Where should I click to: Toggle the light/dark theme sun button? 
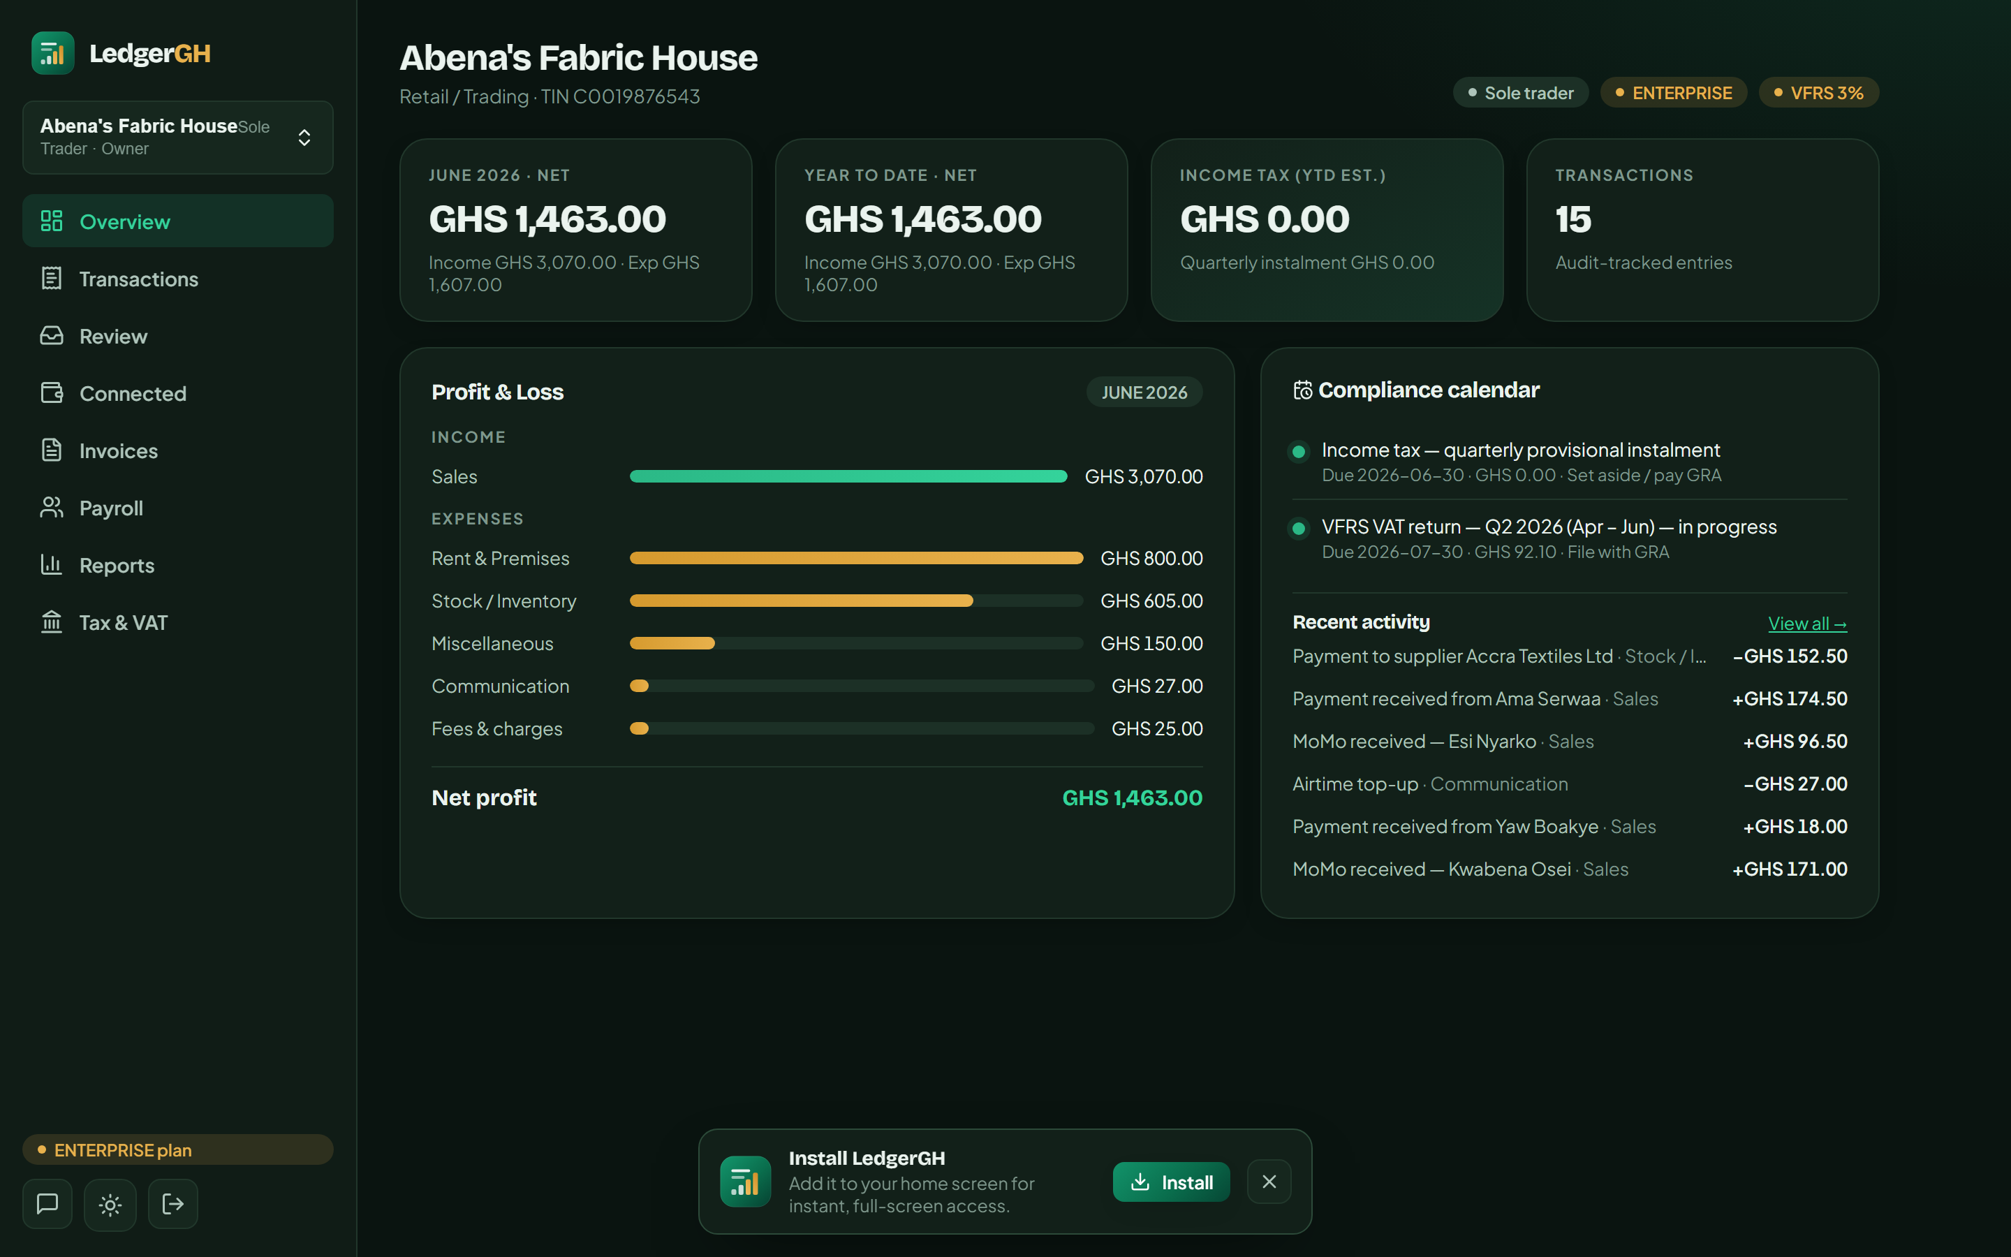110,1204
